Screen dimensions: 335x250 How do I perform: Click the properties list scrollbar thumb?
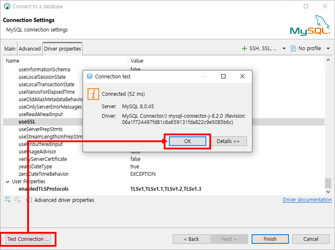tap(328, 183)
